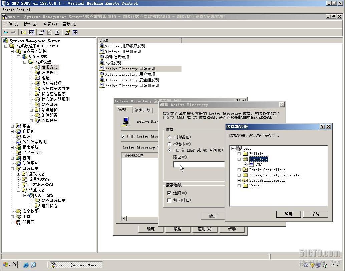Toggle the 递归(R) checkbox
Screen dimensions: 345x271
point(169,193)
